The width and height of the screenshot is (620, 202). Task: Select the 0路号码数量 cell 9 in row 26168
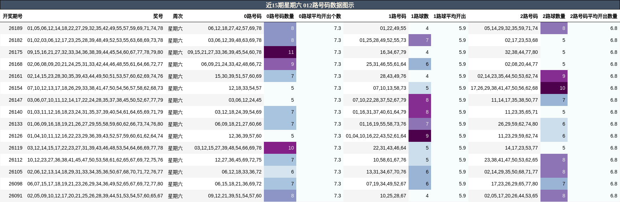(280, 64)
